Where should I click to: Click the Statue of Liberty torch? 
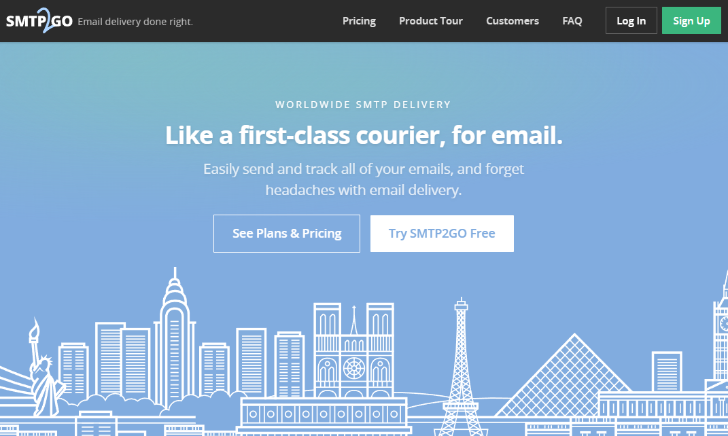tap(33, 330)
